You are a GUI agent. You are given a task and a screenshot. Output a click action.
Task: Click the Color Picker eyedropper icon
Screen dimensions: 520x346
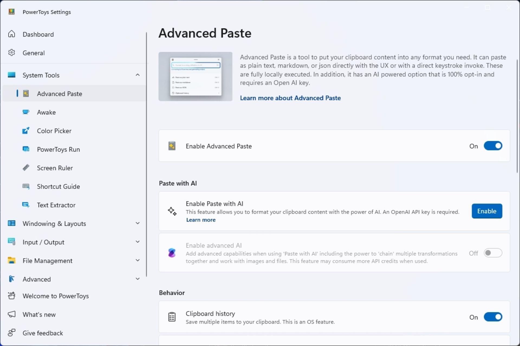26,131
